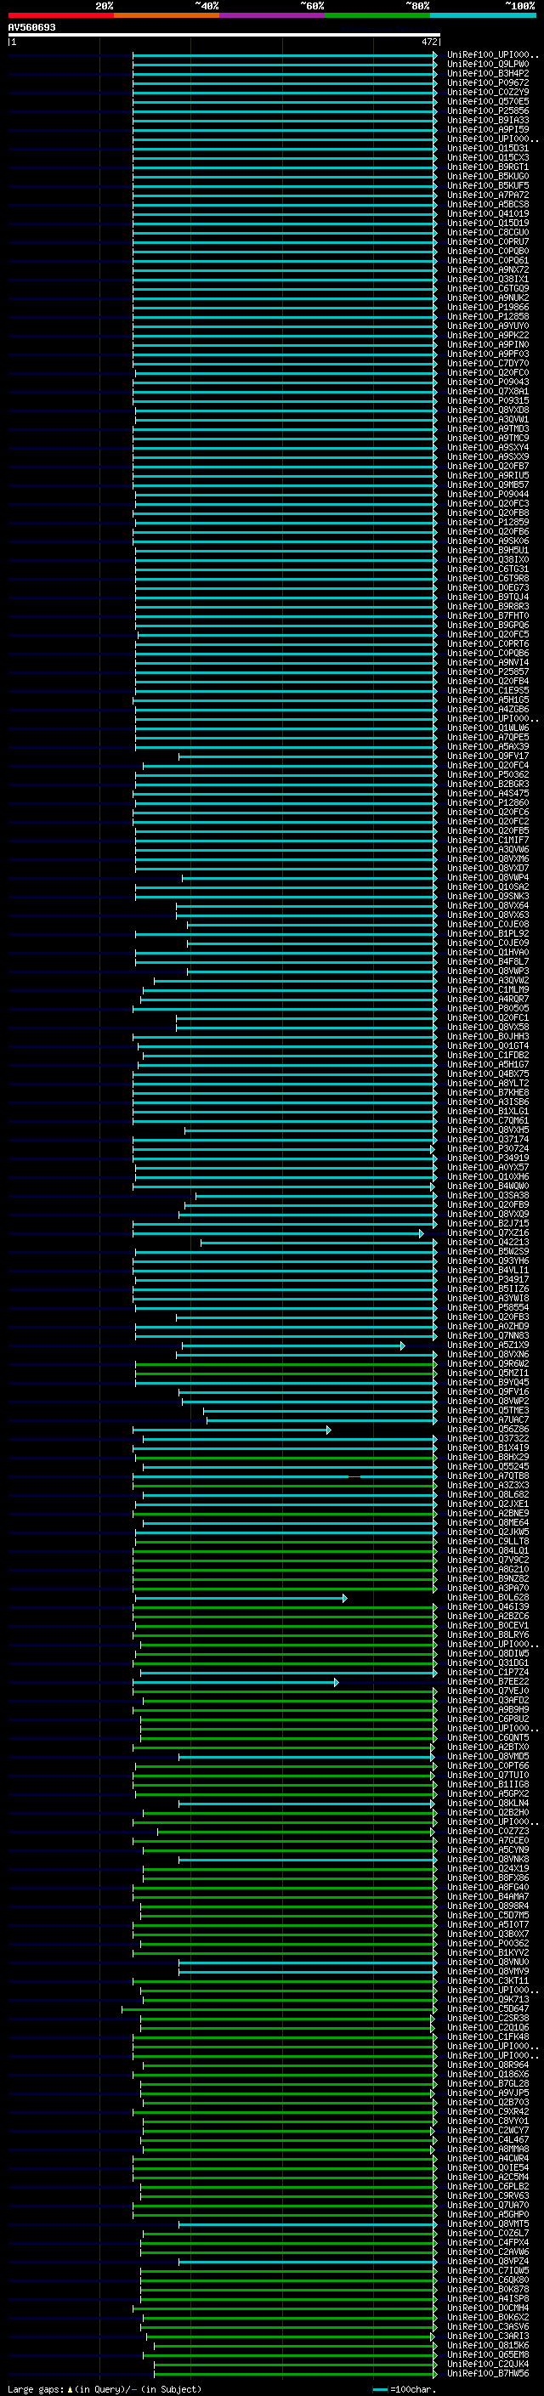Screen dimensions: 544x2396
Task: Select label UniRef100_Q7XZ16
Action: (x=488, y=1232)
